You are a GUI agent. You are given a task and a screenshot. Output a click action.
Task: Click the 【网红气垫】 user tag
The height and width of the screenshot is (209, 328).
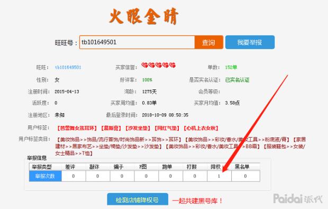[x=167, y=128]
